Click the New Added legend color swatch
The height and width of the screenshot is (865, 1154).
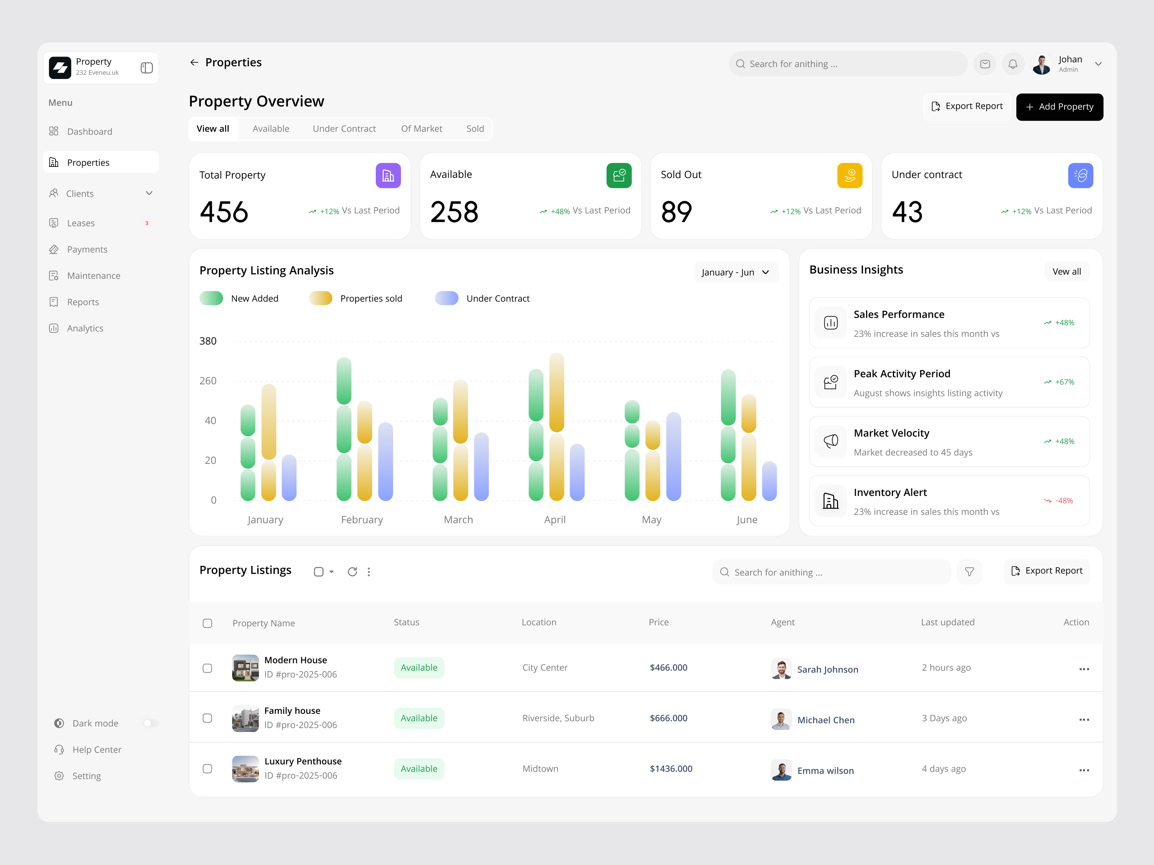[211, 298]
